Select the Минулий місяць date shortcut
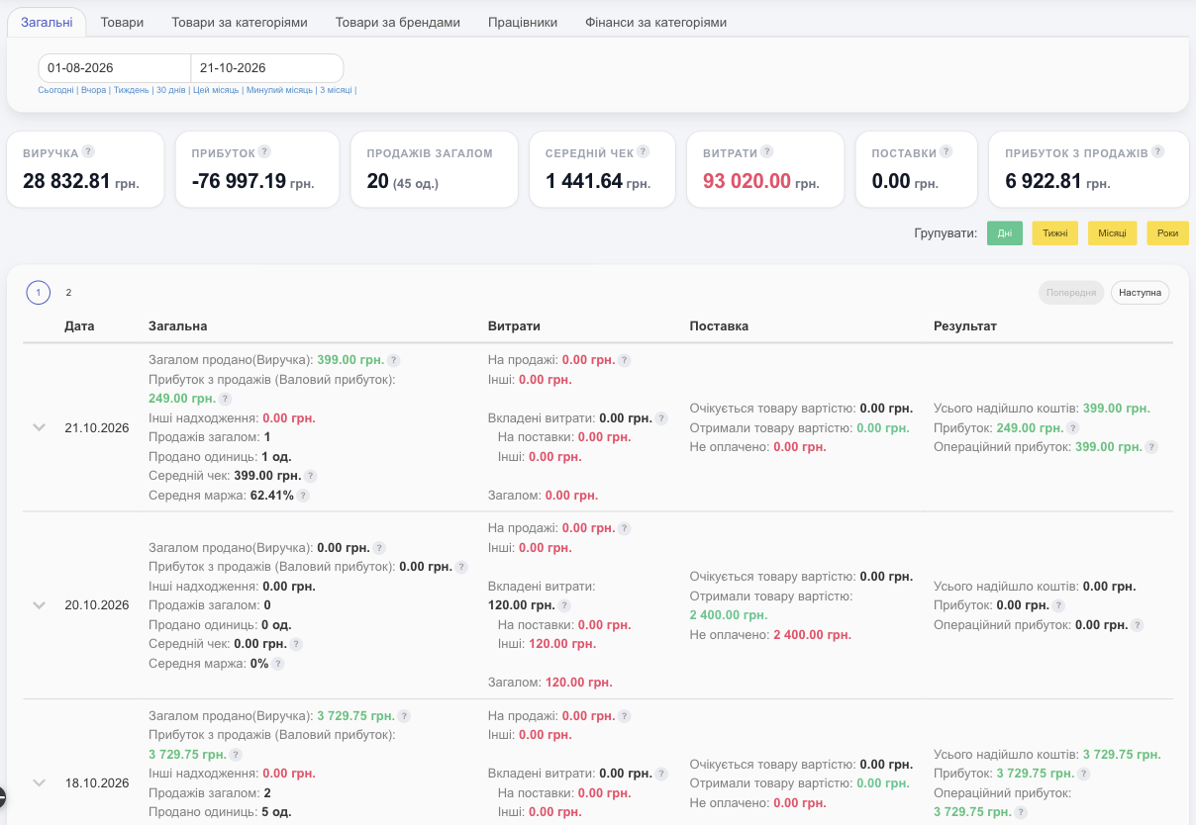1196x825 pixels. point(278,90)
